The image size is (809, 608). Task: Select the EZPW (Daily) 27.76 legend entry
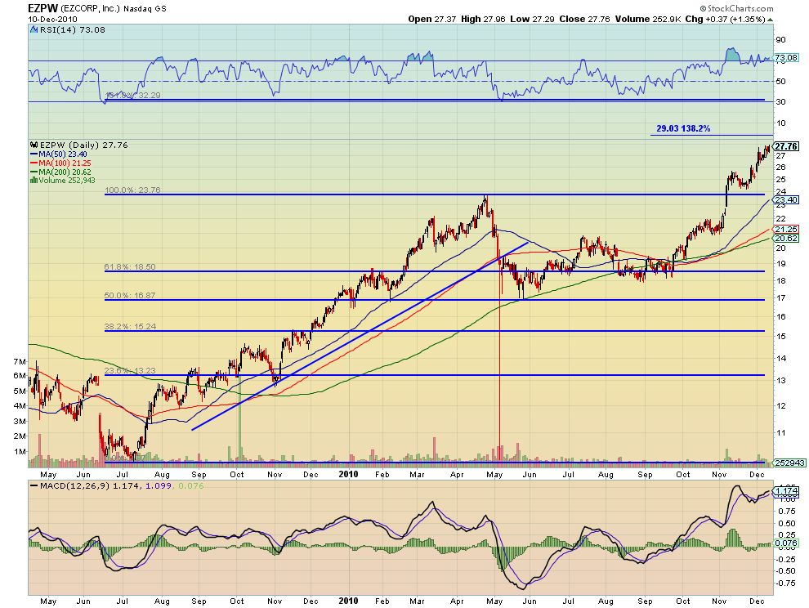click(83, 145)
